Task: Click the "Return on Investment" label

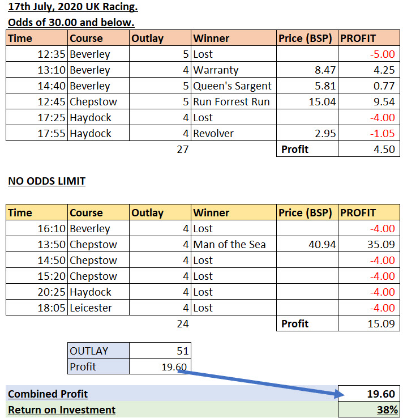Action: 62,410
